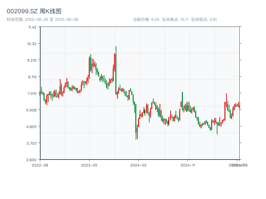Select the 2022-08 x-axis date label

40,165
